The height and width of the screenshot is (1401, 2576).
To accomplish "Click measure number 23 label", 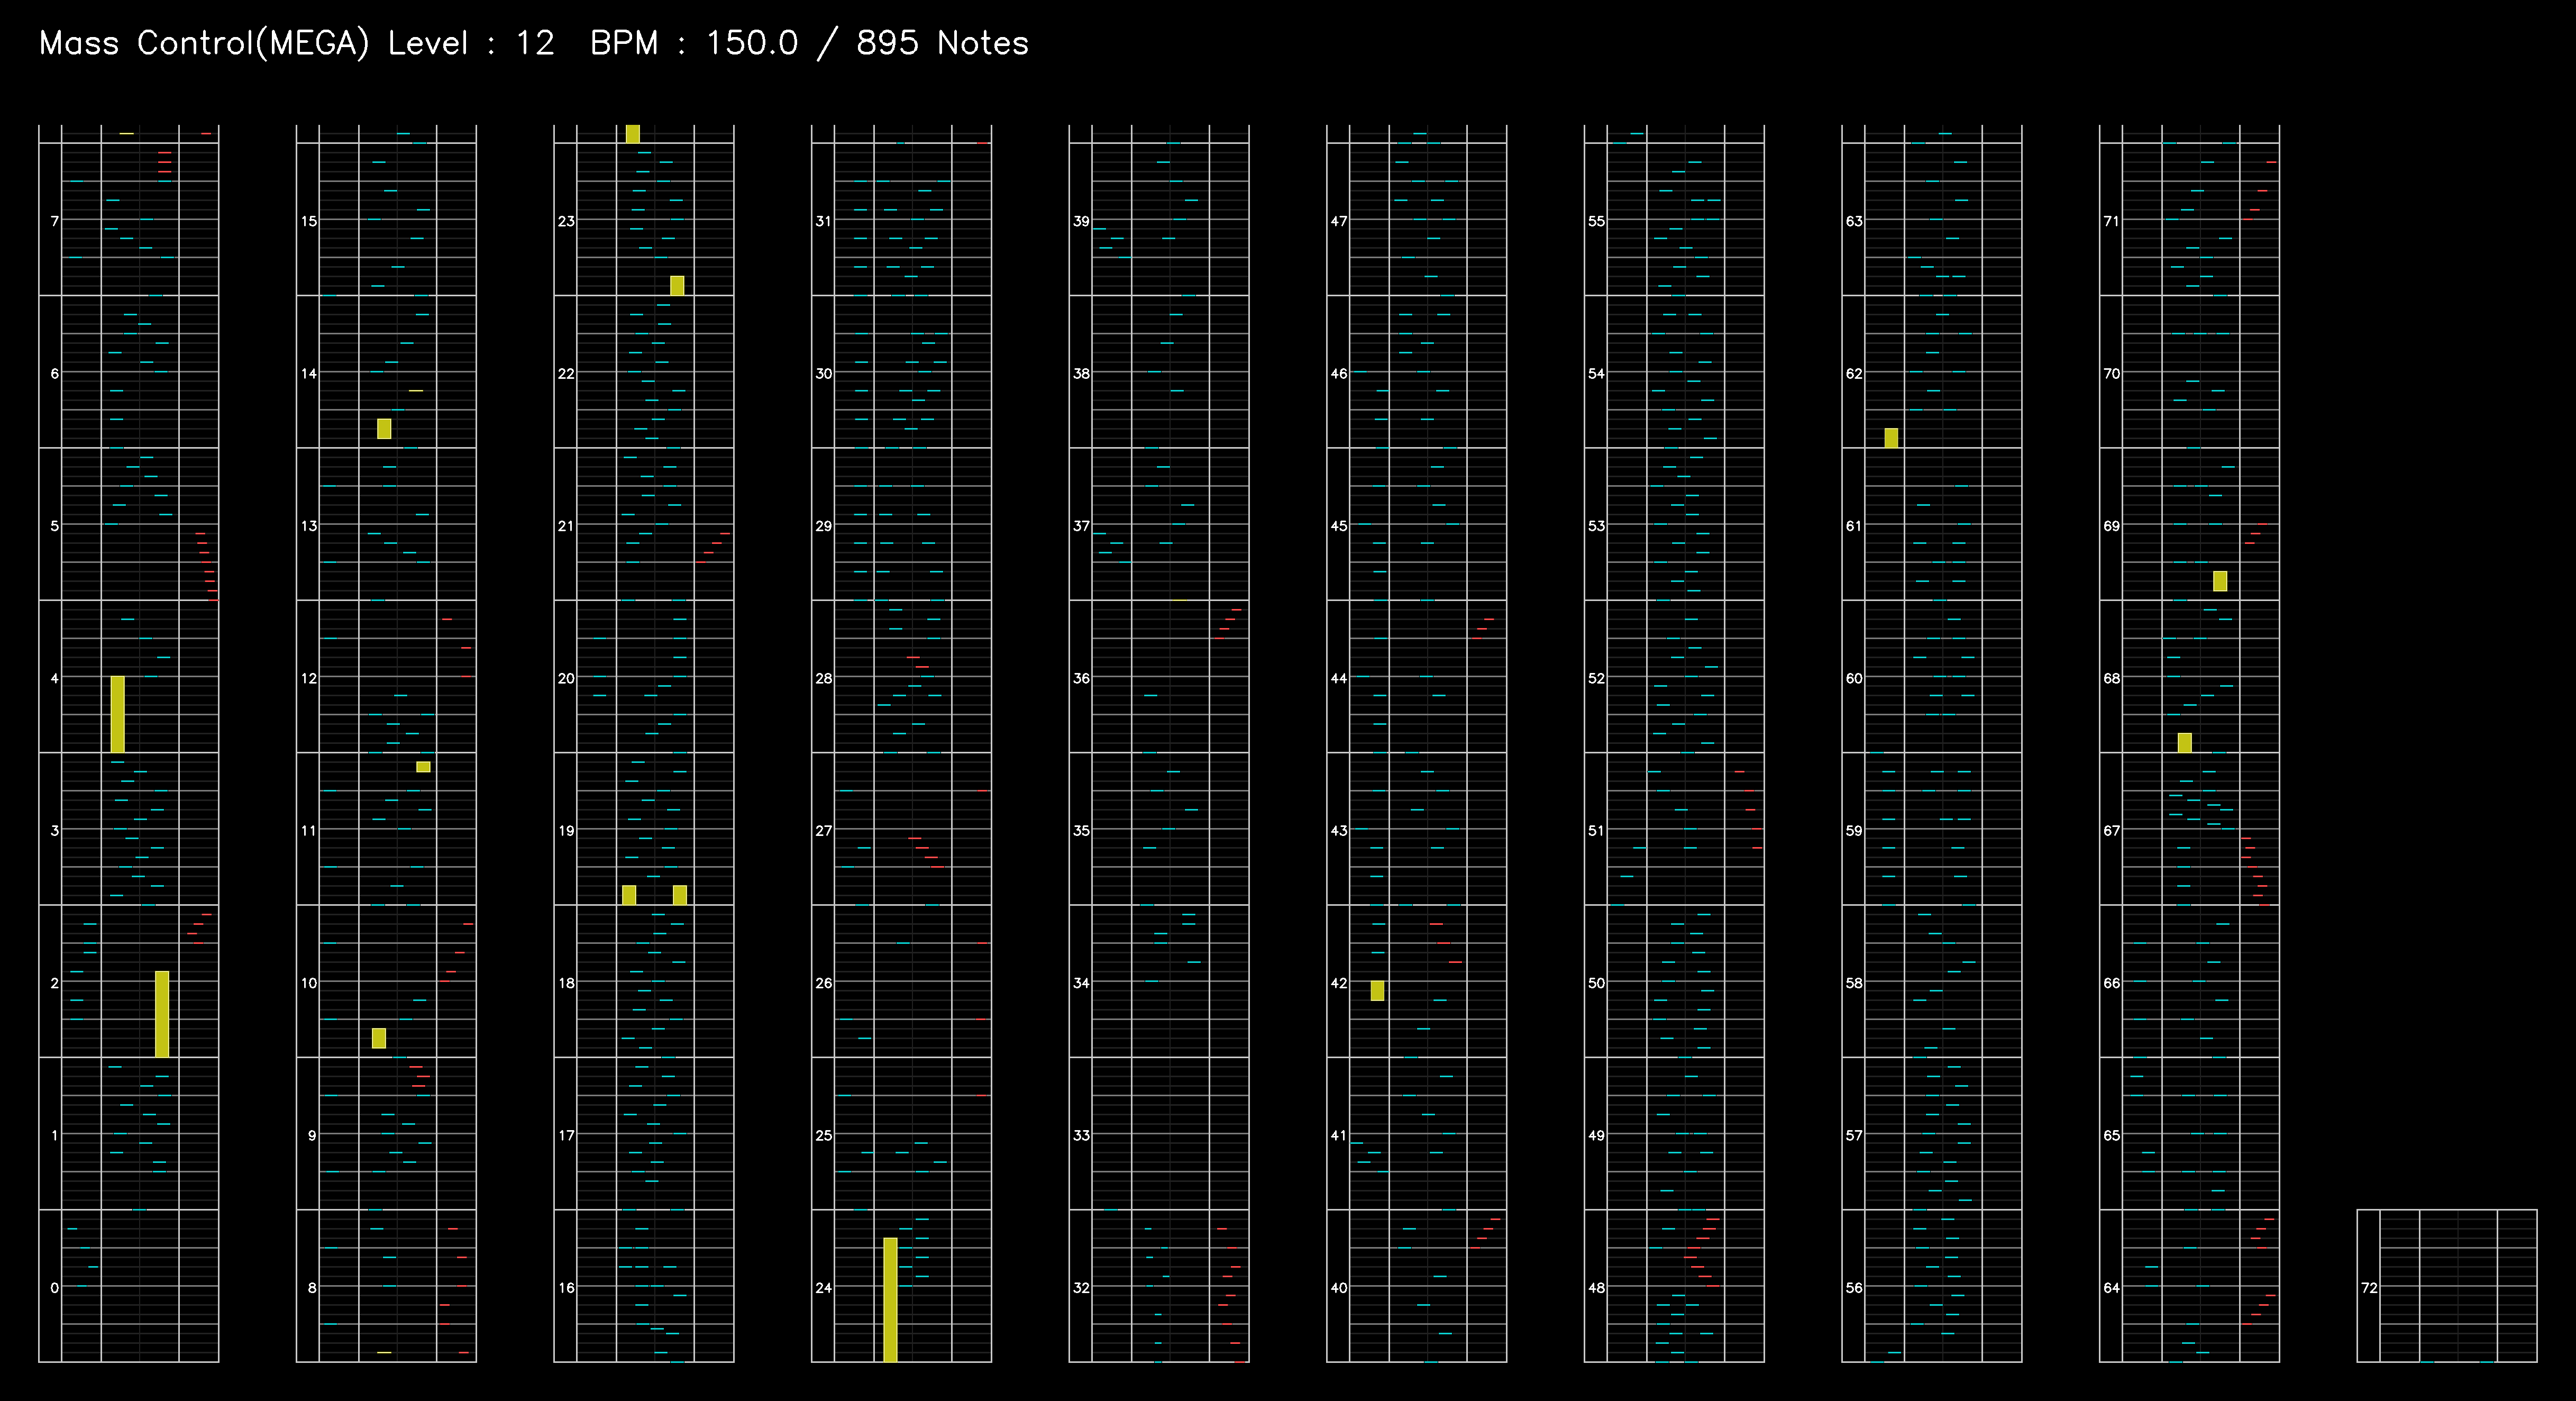I will click(x=567, y=220).
